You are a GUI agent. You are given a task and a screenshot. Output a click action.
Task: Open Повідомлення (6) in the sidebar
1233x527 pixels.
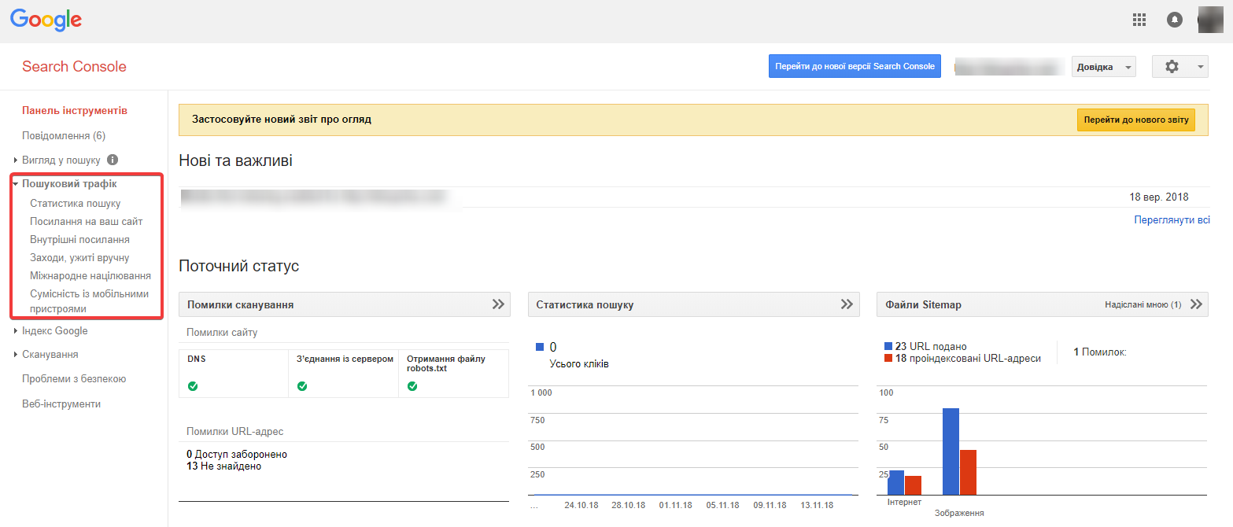click(64, 136)
